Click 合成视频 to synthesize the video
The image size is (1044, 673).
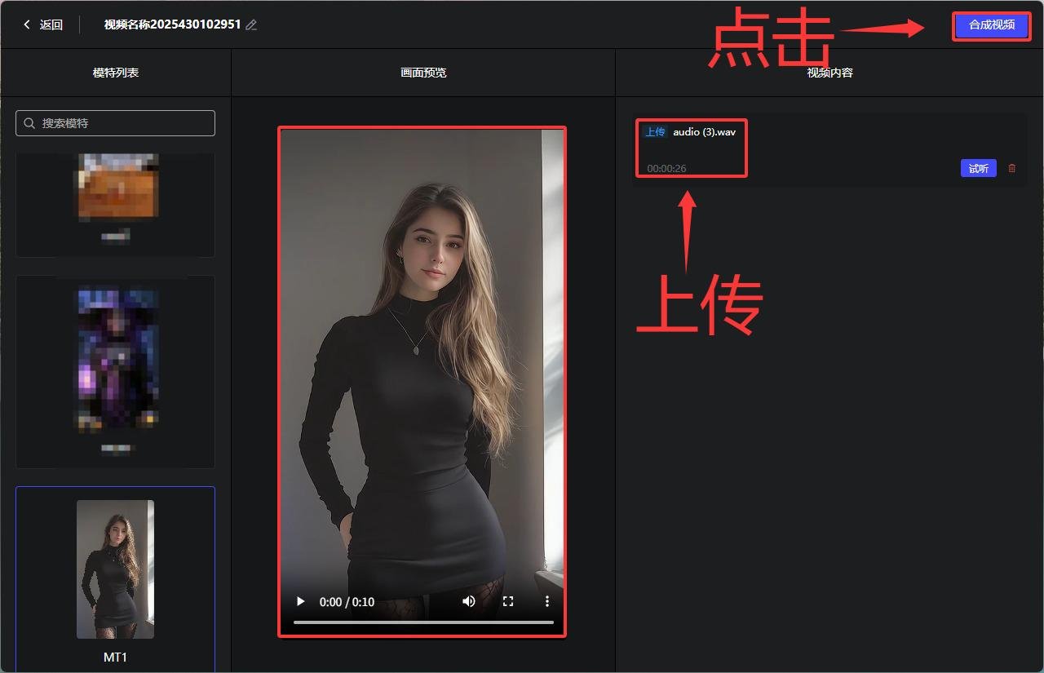[x=991, y=25]
